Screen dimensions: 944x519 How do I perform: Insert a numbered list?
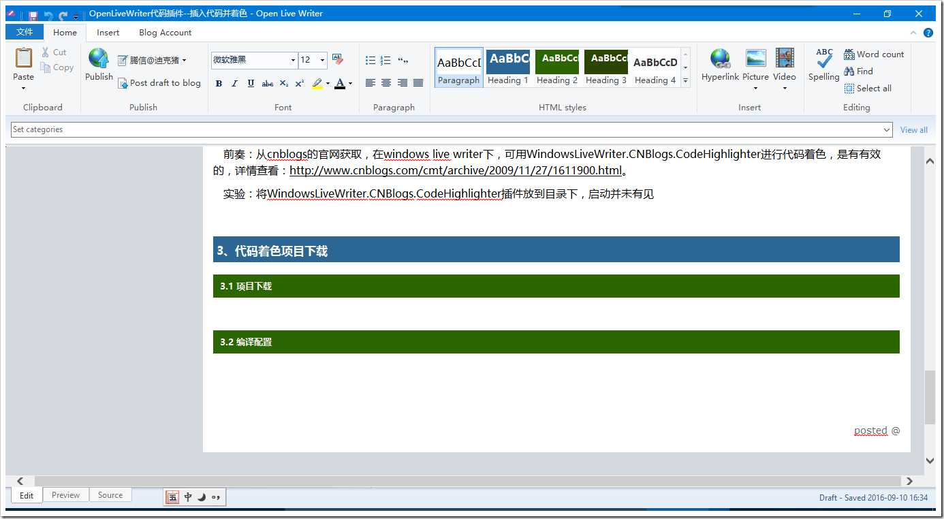point(386,61)
